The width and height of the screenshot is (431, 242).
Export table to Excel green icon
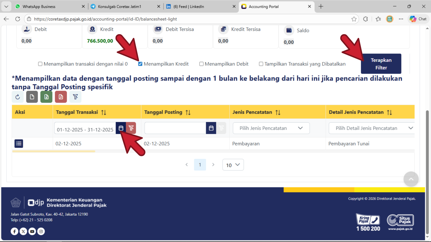[46, 97]
